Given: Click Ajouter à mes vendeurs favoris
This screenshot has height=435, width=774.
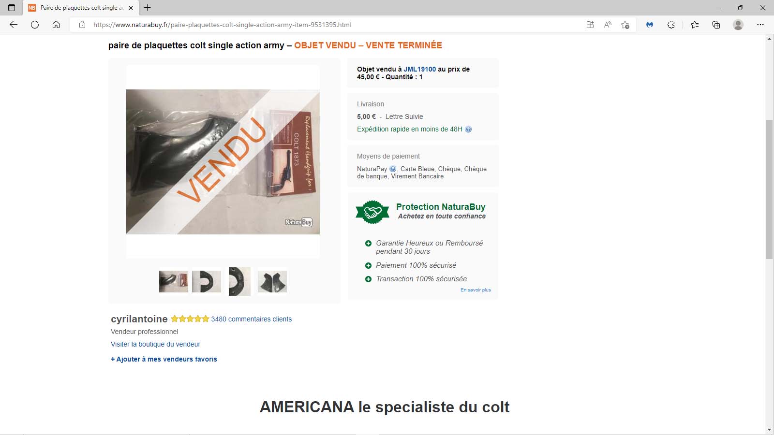Looking at the screenshot, I should coord(164,359).
